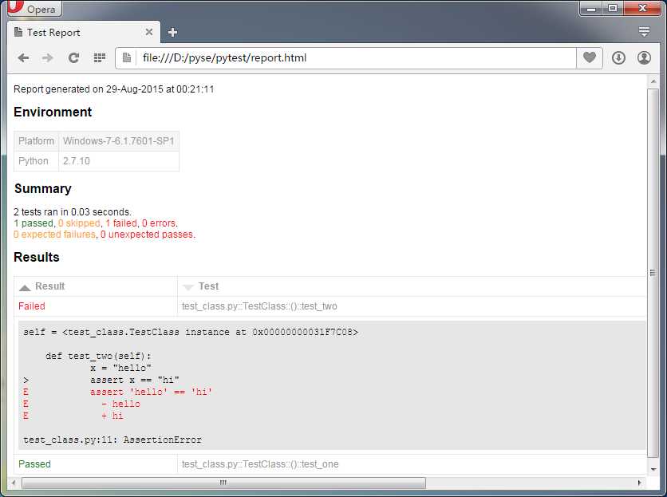The width and height of the screenshot is (667, 497).
Task: Click the vertical scrollbar up arrow
Action: [x=653, y=81]
